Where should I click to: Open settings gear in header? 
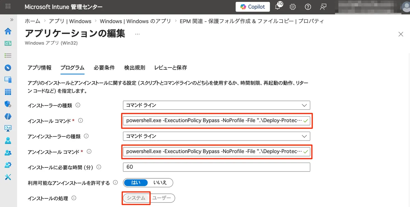point(293,7)
